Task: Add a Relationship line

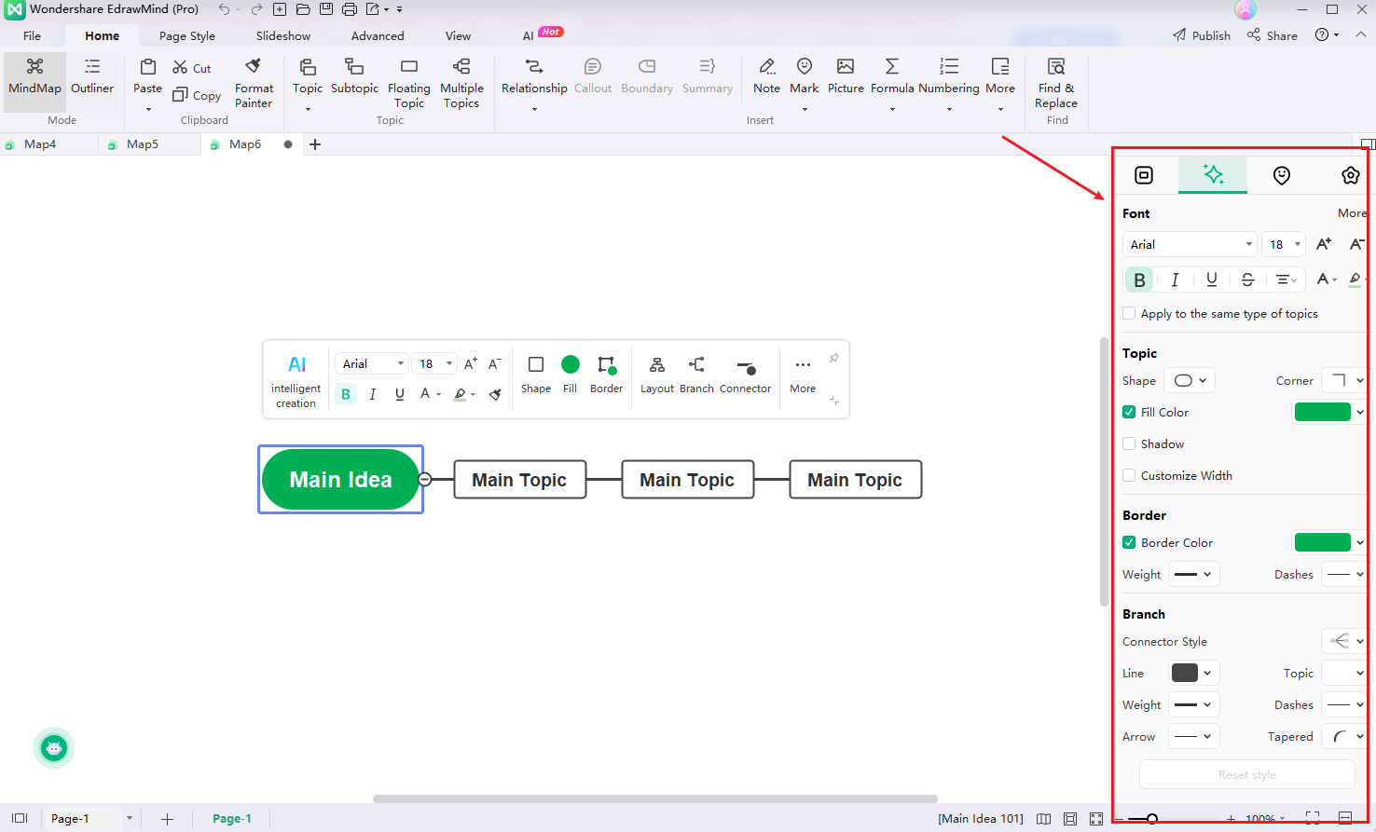Action: click(534, 83)
